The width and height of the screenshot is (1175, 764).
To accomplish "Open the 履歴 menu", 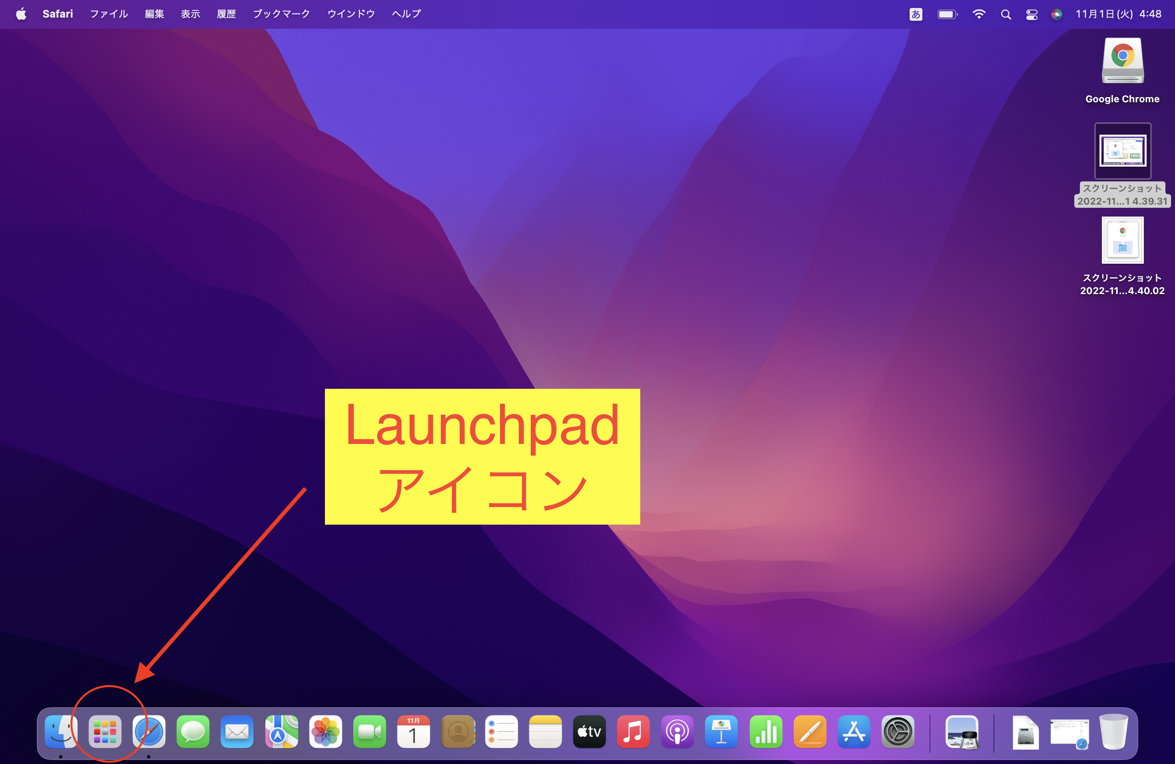I will click(x=227, y=14).
